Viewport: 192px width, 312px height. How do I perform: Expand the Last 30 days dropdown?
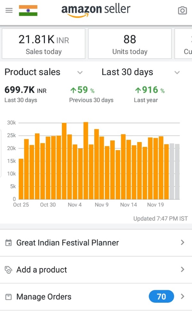(177, 72)
